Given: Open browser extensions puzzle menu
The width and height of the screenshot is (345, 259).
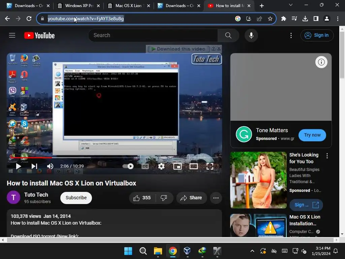Looking at the screenshot, I should [x=284, y=19].
